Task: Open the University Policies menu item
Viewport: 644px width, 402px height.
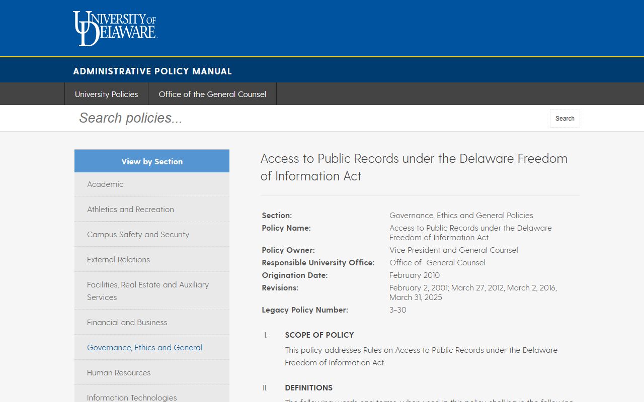Action: (x=106, y=94)
